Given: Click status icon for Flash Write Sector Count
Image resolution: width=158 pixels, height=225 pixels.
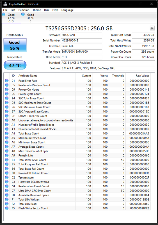Looking at the screenshot, I should tap(7, 208).
